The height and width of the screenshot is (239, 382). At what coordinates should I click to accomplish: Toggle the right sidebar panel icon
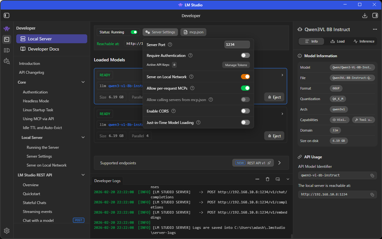coord(375,16)
